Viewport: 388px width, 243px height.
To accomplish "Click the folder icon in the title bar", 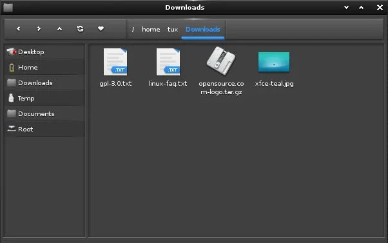I will 8,8.
